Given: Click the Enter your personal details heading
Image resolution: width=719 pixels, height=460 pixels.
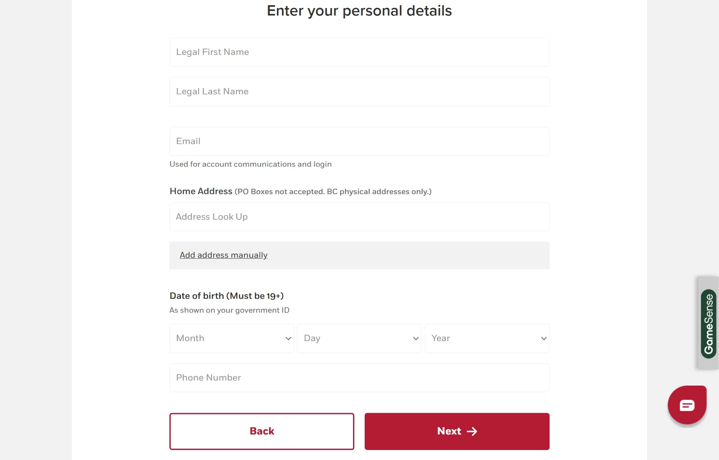Looking at the screenshot, I should 359,11.
